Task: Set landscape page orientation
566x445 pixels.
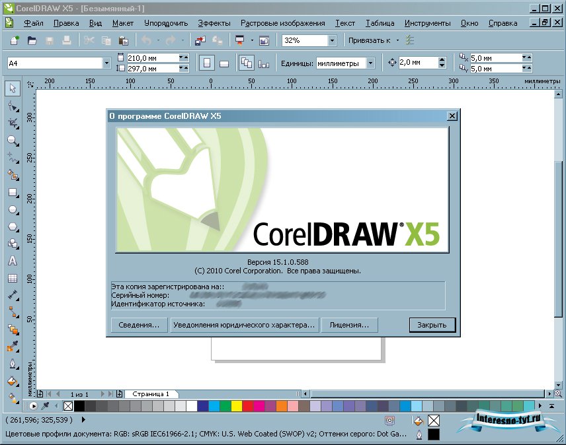Action: [x=223, y=63]
